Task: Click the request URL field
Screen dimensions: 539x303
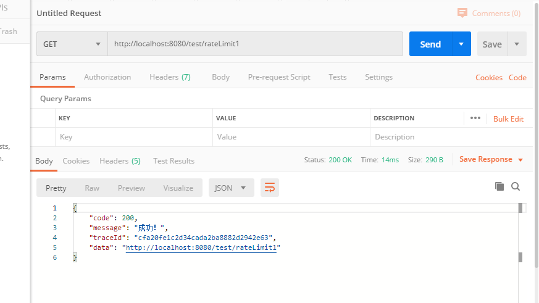Action: pyautogui.click(x=256, y=44)
